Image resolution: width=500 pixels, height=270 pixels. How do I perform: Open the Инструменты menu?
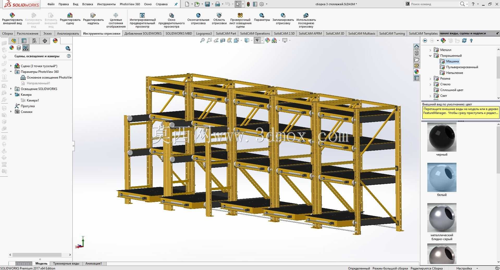click(106, 4)
